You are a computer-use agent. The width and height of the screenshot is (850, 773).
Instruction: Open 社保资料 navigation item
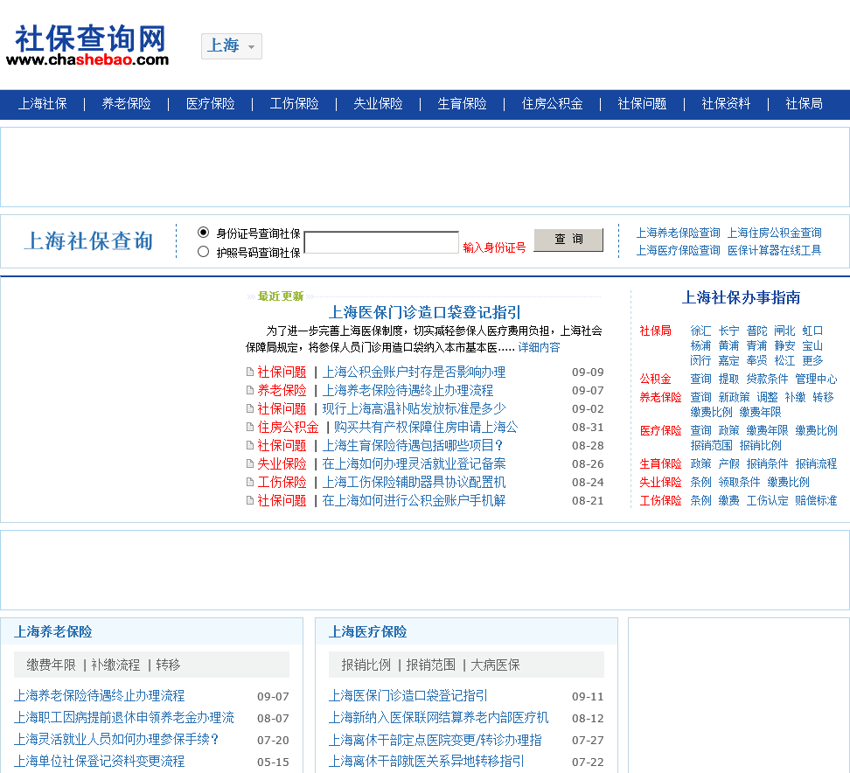coord(726,104)
